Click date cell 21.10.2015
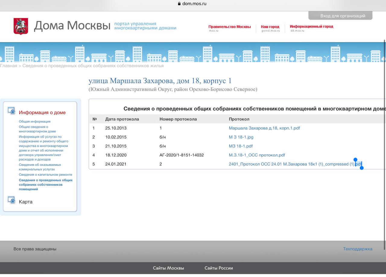Viewport: 386px width, 277px height. tap(116, 146)
